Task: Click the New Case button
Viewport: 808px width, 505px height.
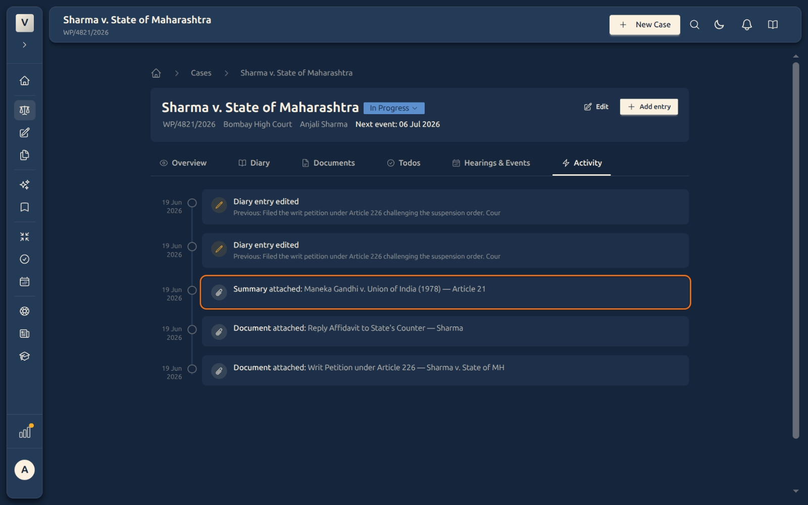Action: click(x=644, y=25)
